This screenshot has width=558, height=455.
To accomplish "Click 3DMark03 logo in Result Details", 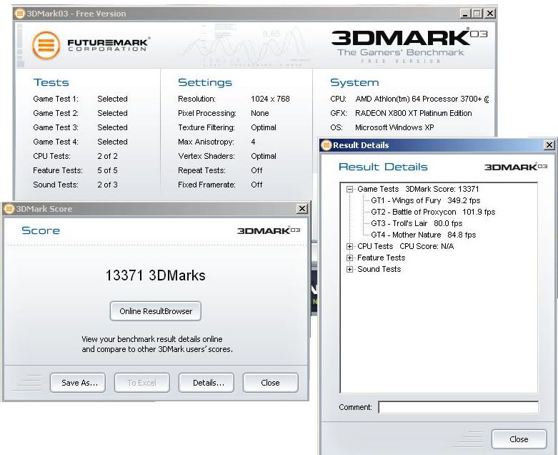I will pos(516,167).
